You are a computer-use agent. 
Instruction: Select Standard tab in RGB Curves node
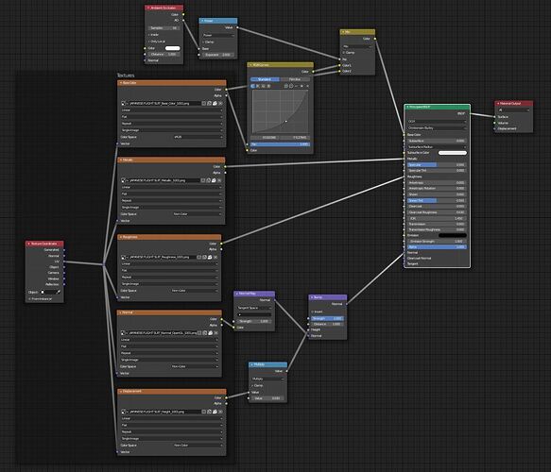[x=265, y=79]
